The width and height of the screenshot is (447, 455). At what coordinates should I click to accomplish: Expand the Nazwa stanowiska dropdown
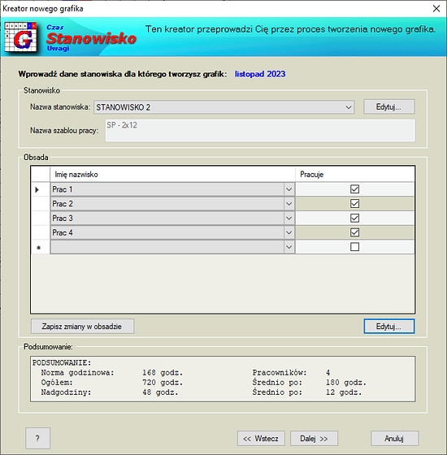click(349, 107)
